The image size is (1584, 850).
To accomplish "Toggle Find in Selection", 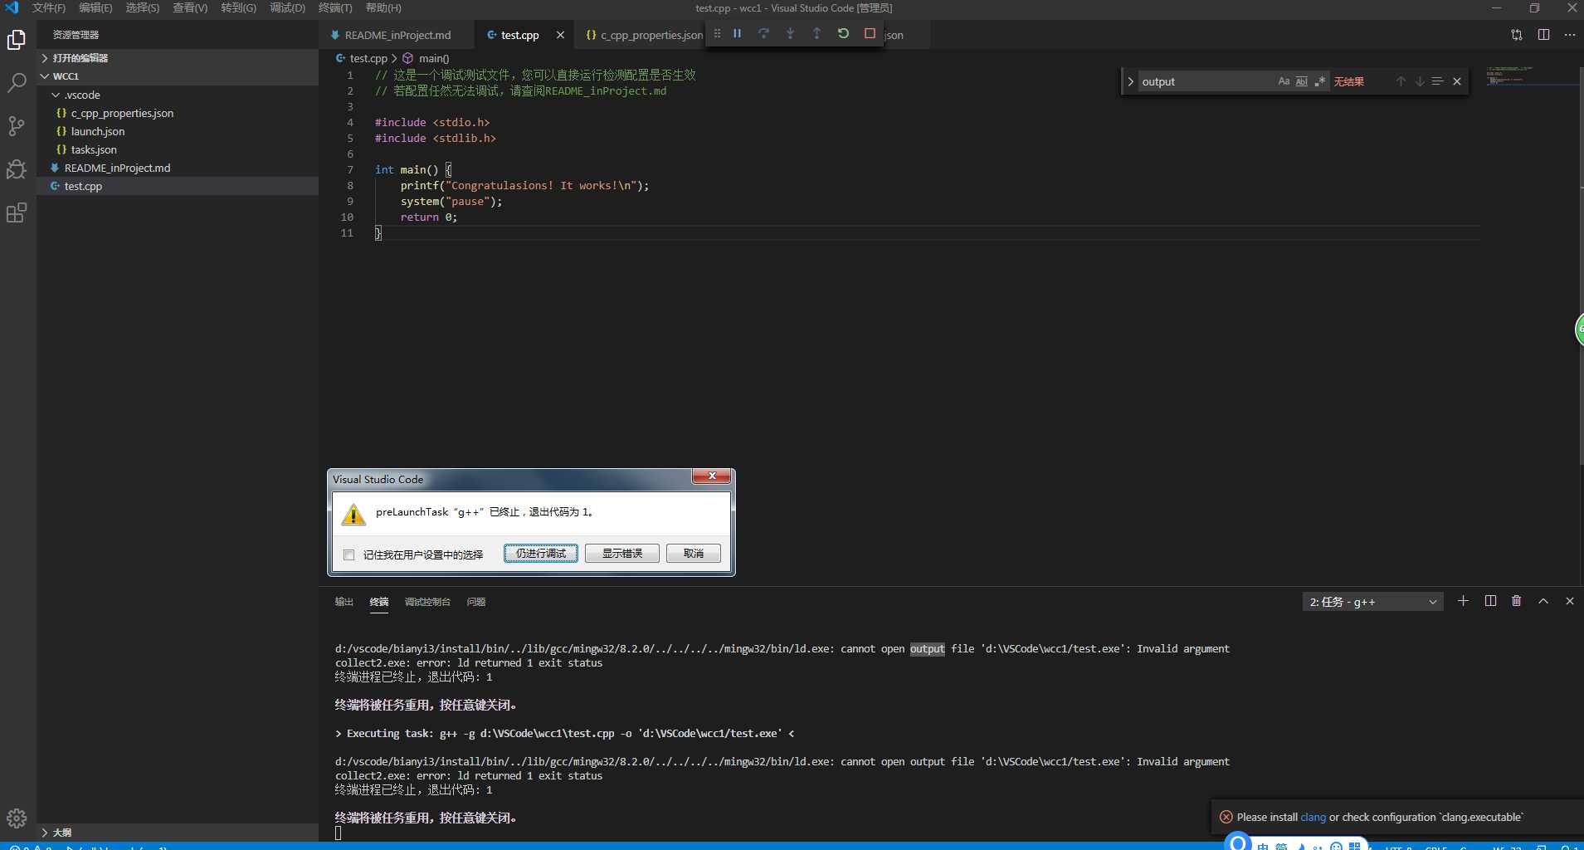I will tap(1438, 81).
